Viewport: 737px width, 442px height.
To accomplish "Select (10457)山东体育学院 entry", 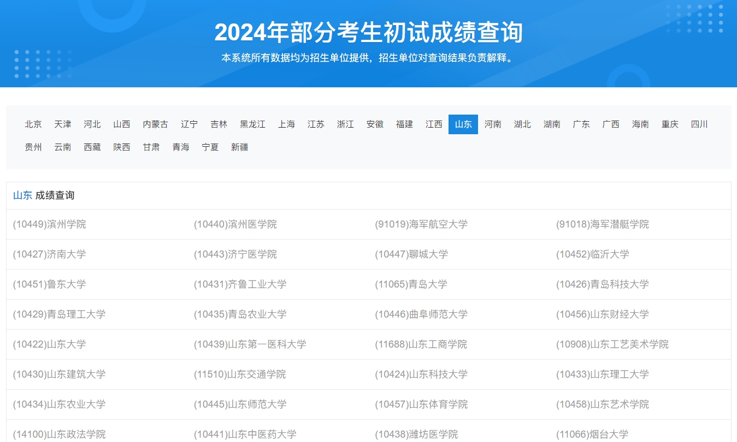I will pos(421,404).
